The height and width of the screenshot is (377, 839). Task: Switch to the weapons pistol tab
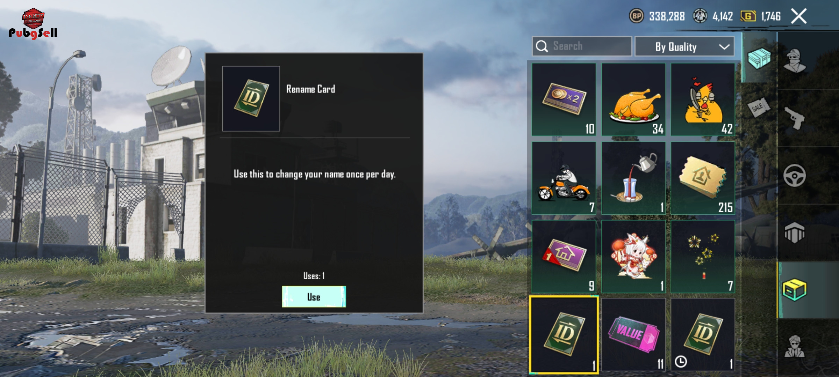795,118
